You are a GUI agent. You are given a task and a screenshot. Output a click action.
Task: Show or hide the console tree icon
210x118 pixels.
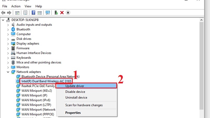(17, 13)
